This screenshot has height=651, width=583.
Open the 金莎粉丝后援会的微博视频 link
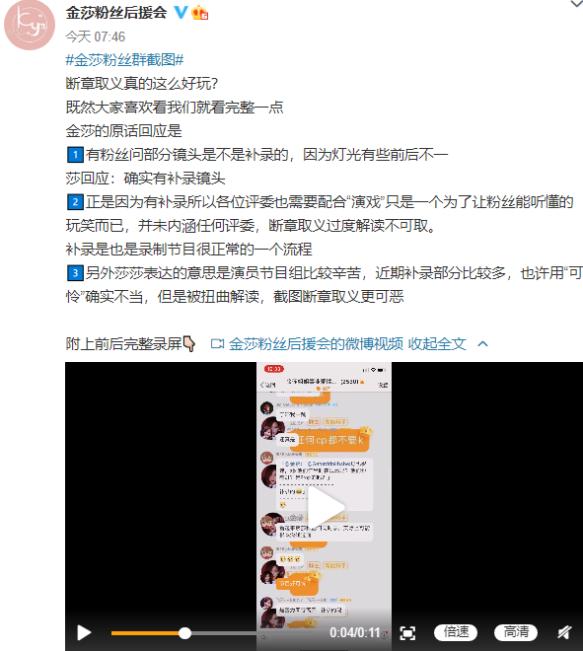pyautogui.click(x=316, y=344)
